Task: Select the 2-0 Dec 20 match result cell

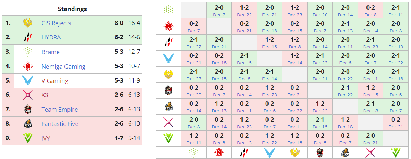Action: 320,11
